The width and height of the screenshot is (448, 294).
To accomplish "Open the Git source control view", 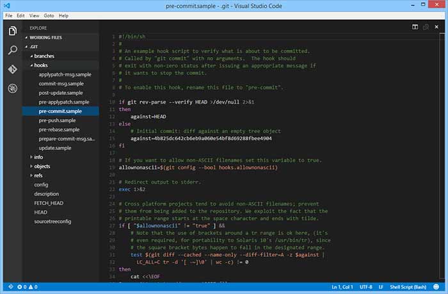I will (12, 69).
